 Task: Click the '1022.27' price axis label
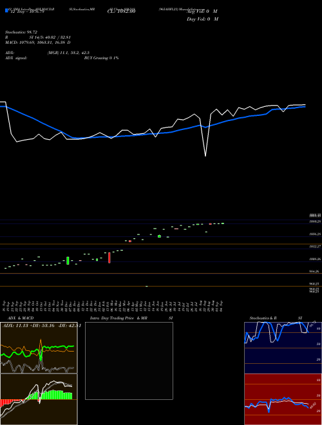[315, 247]
